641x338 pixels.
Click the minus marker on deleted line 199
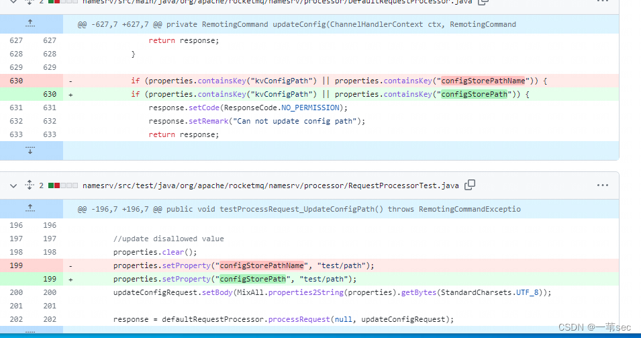click(70, 266)
